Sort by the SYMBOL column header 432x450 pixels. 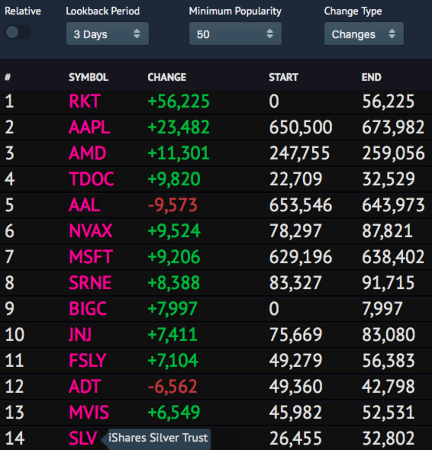click(x=89, y=77)
